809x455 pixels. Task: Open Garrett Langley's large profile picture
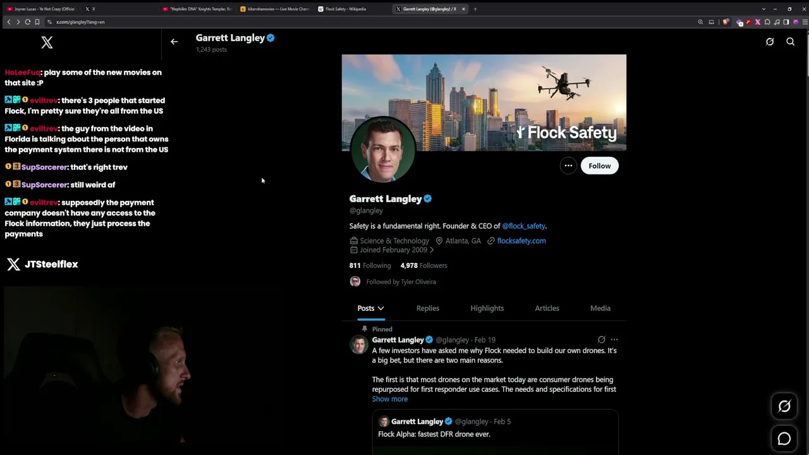pyautogui.click(x=383, y=150)
